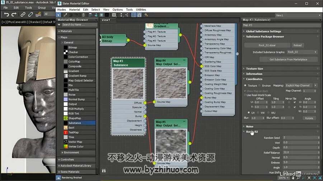Image resolution: width=323 pixels, height=181 pixels.
Task: Select the UV radio button
Action: pyautogui.click(x=249, y=113)
